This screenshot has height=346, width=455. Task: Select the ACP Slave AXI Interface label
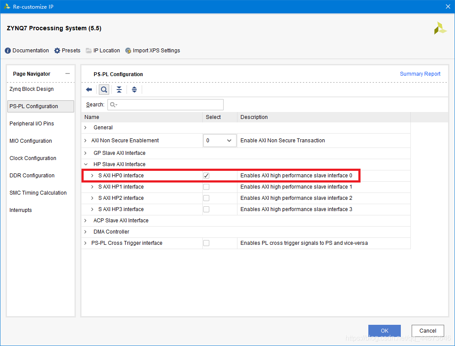point(121,221)
